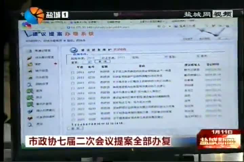The height and width of the screenshot is (162, 244).
Task: Click the first sidebar menu item label
Action: [x=43, y=51]
